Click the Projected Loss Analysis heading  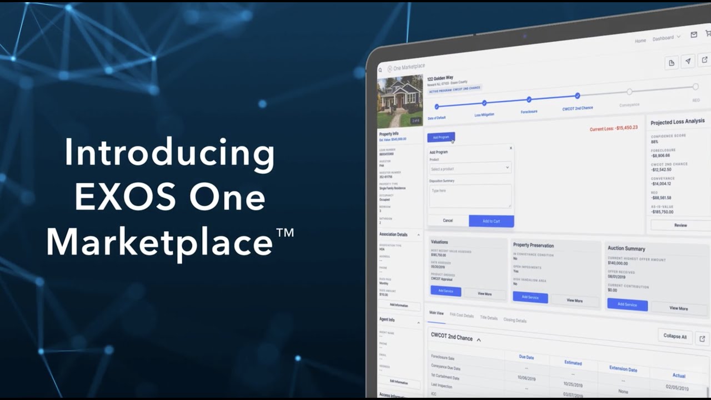(677, 121)
